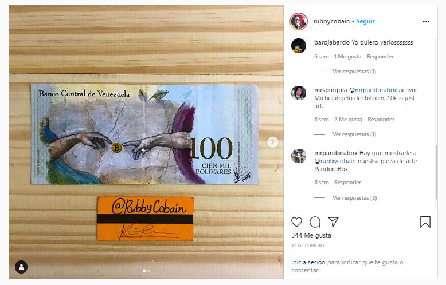Screen dimensions: 446x285
Task: Show three replies under mrpandorabox's comment
Action: click(x=355, y=198)
